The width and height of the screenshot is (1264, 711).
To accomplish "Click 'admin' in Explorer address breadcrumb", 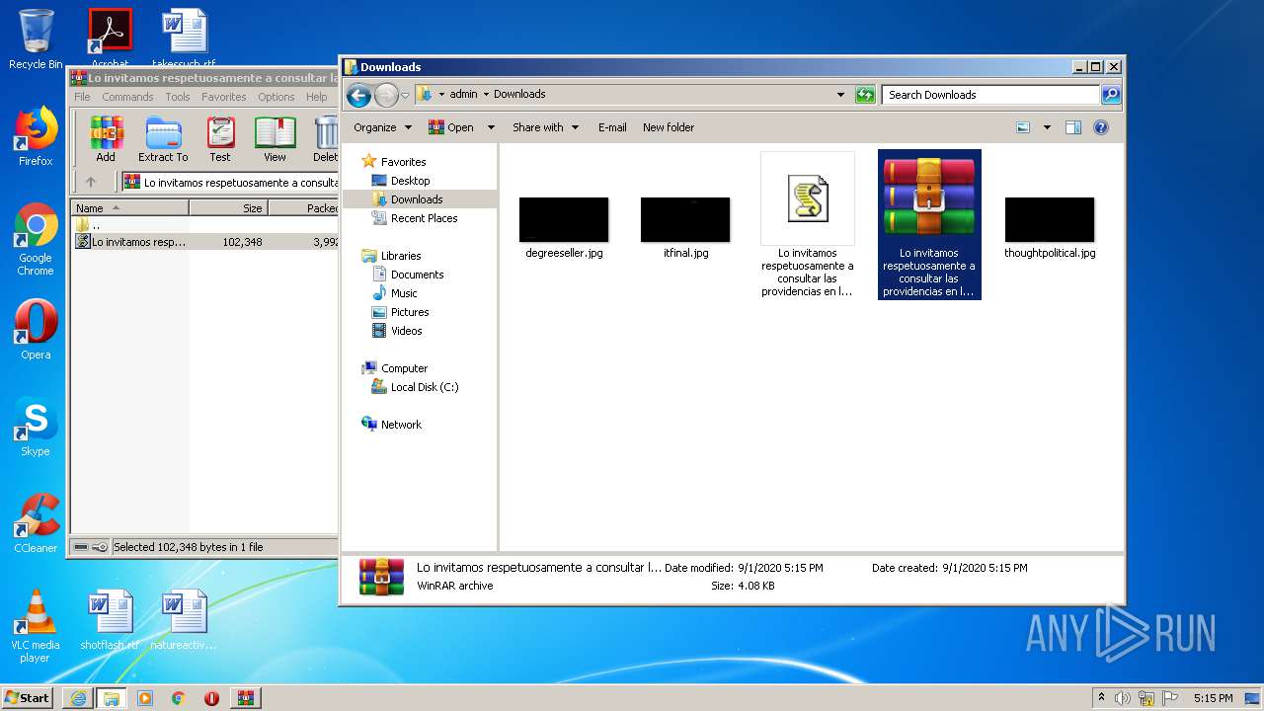I will (x=463, y=95).
